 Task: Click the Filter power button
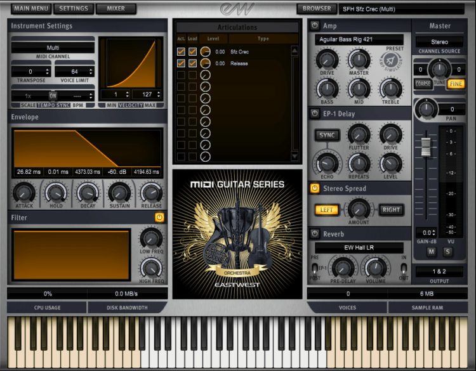(x=159, y=218)
